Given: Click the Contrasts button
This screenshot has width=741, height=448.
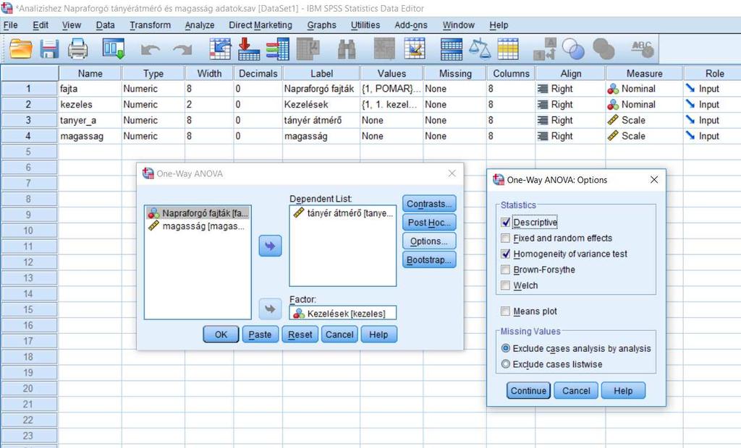Looking at the screenshot, I should 429,204.
